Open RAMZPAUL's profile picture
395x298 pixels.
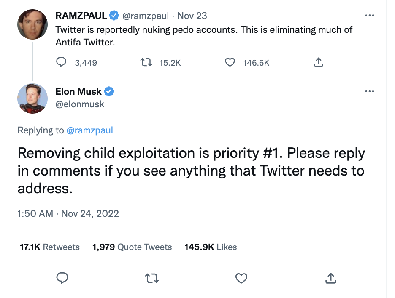(x=32, y=24)
